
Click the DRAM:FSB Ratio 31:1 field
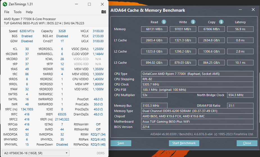pos(240,106)
